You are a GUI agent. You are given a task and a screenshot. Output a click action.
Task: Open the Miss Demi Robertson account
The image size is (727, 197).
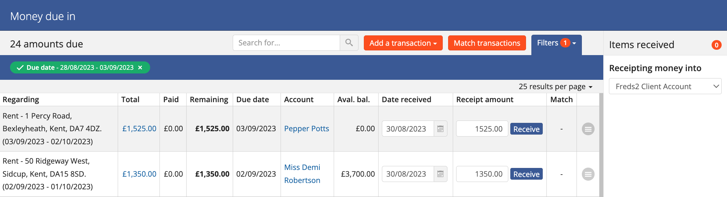point(302,174)
